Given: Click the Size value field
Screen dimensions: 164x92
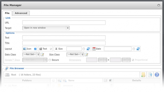Looking at the screenshot, I should click(74, 49).
